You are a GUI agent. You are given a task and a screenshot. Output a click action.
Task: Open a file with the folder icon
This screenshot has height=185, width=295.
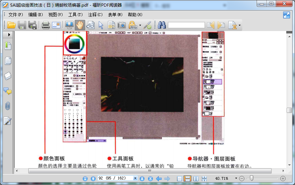pyautogui.click(x=11, y=25)
